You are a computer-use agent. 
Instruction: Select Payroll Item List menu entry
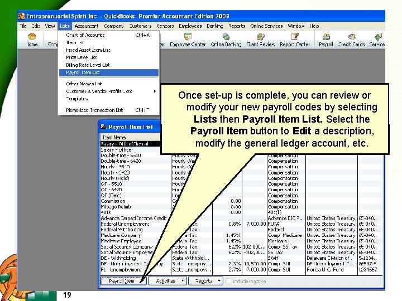tap(109, 72)
